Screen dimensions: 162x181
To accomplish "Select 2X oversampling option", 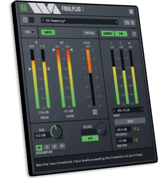I will [47, 147].
